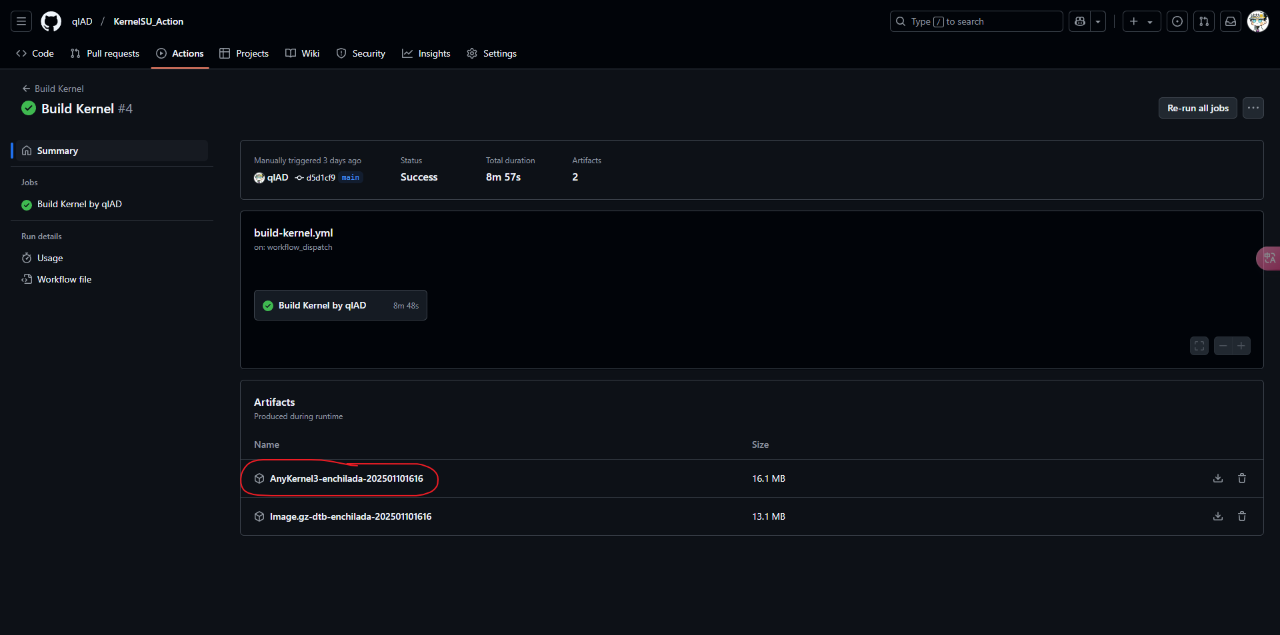Open Workflow file under Run details
Image resolution: width=1280 pixels, height=635 pixels.
(64, 279)
